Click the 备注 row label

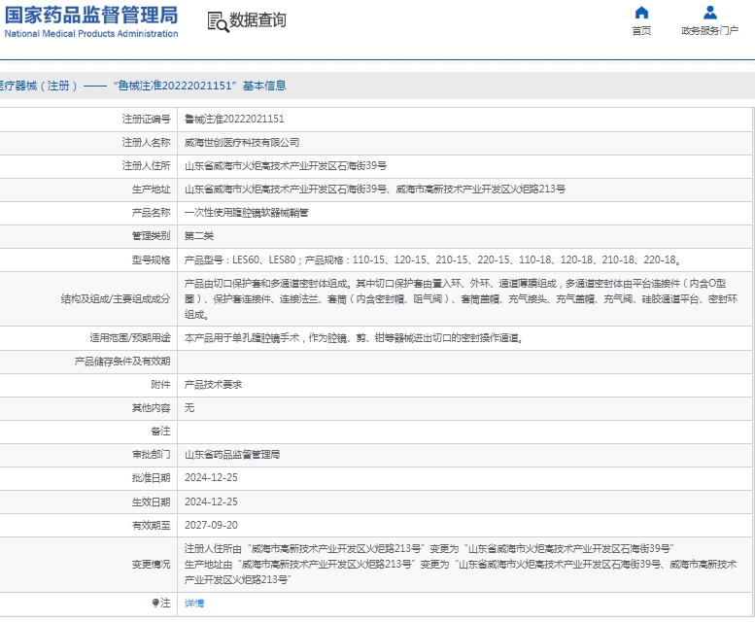[160, 432]
